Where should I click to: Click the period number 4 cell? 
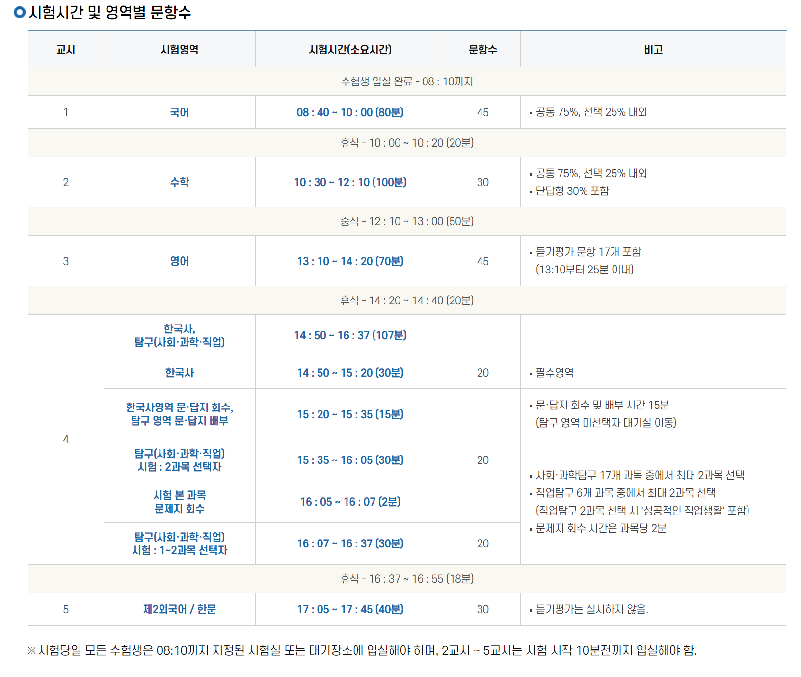66,439
